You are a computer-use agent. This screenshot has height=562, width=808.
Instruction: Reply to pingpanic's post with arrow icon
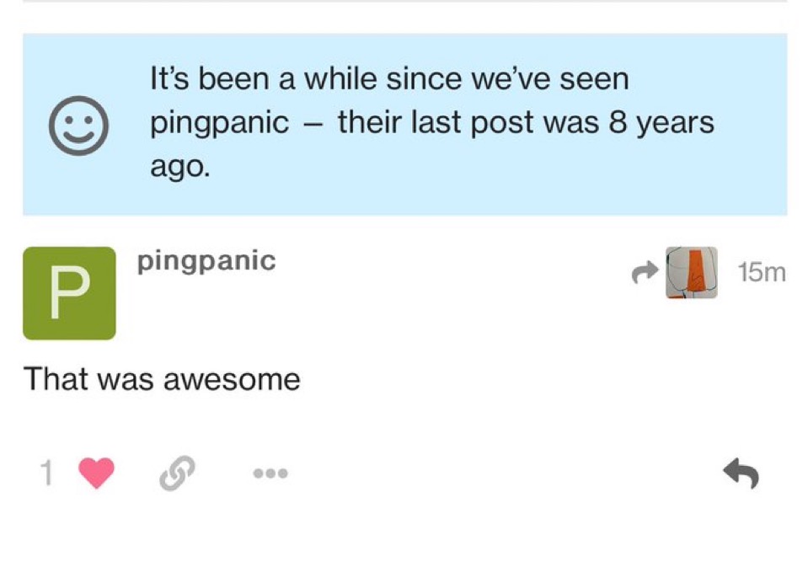tap(741, 473)
